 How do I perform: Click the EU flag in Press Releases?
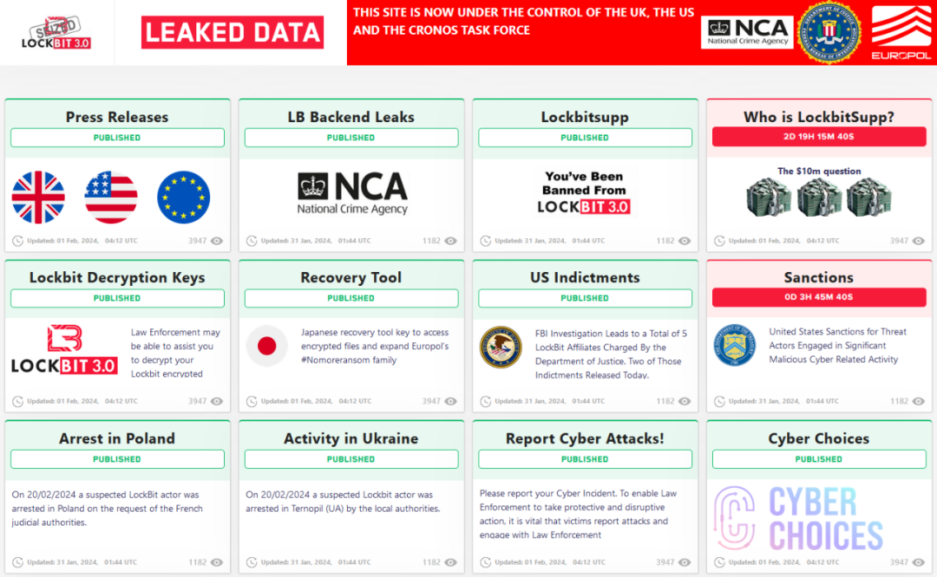pyautogui.click(x=184, y=198)
